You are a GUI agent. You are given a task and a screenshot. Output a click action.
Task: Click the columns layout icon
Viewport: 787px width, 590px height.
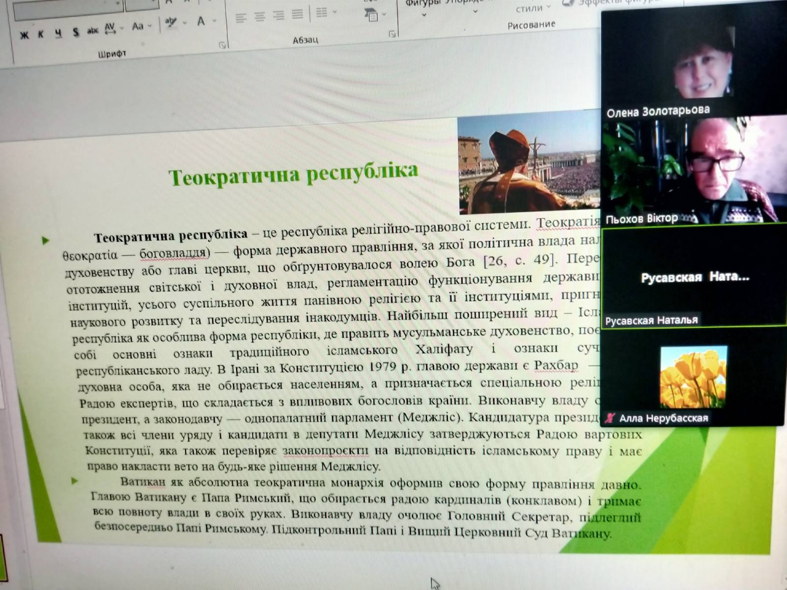pyautogui.click(x=322, y=13)
